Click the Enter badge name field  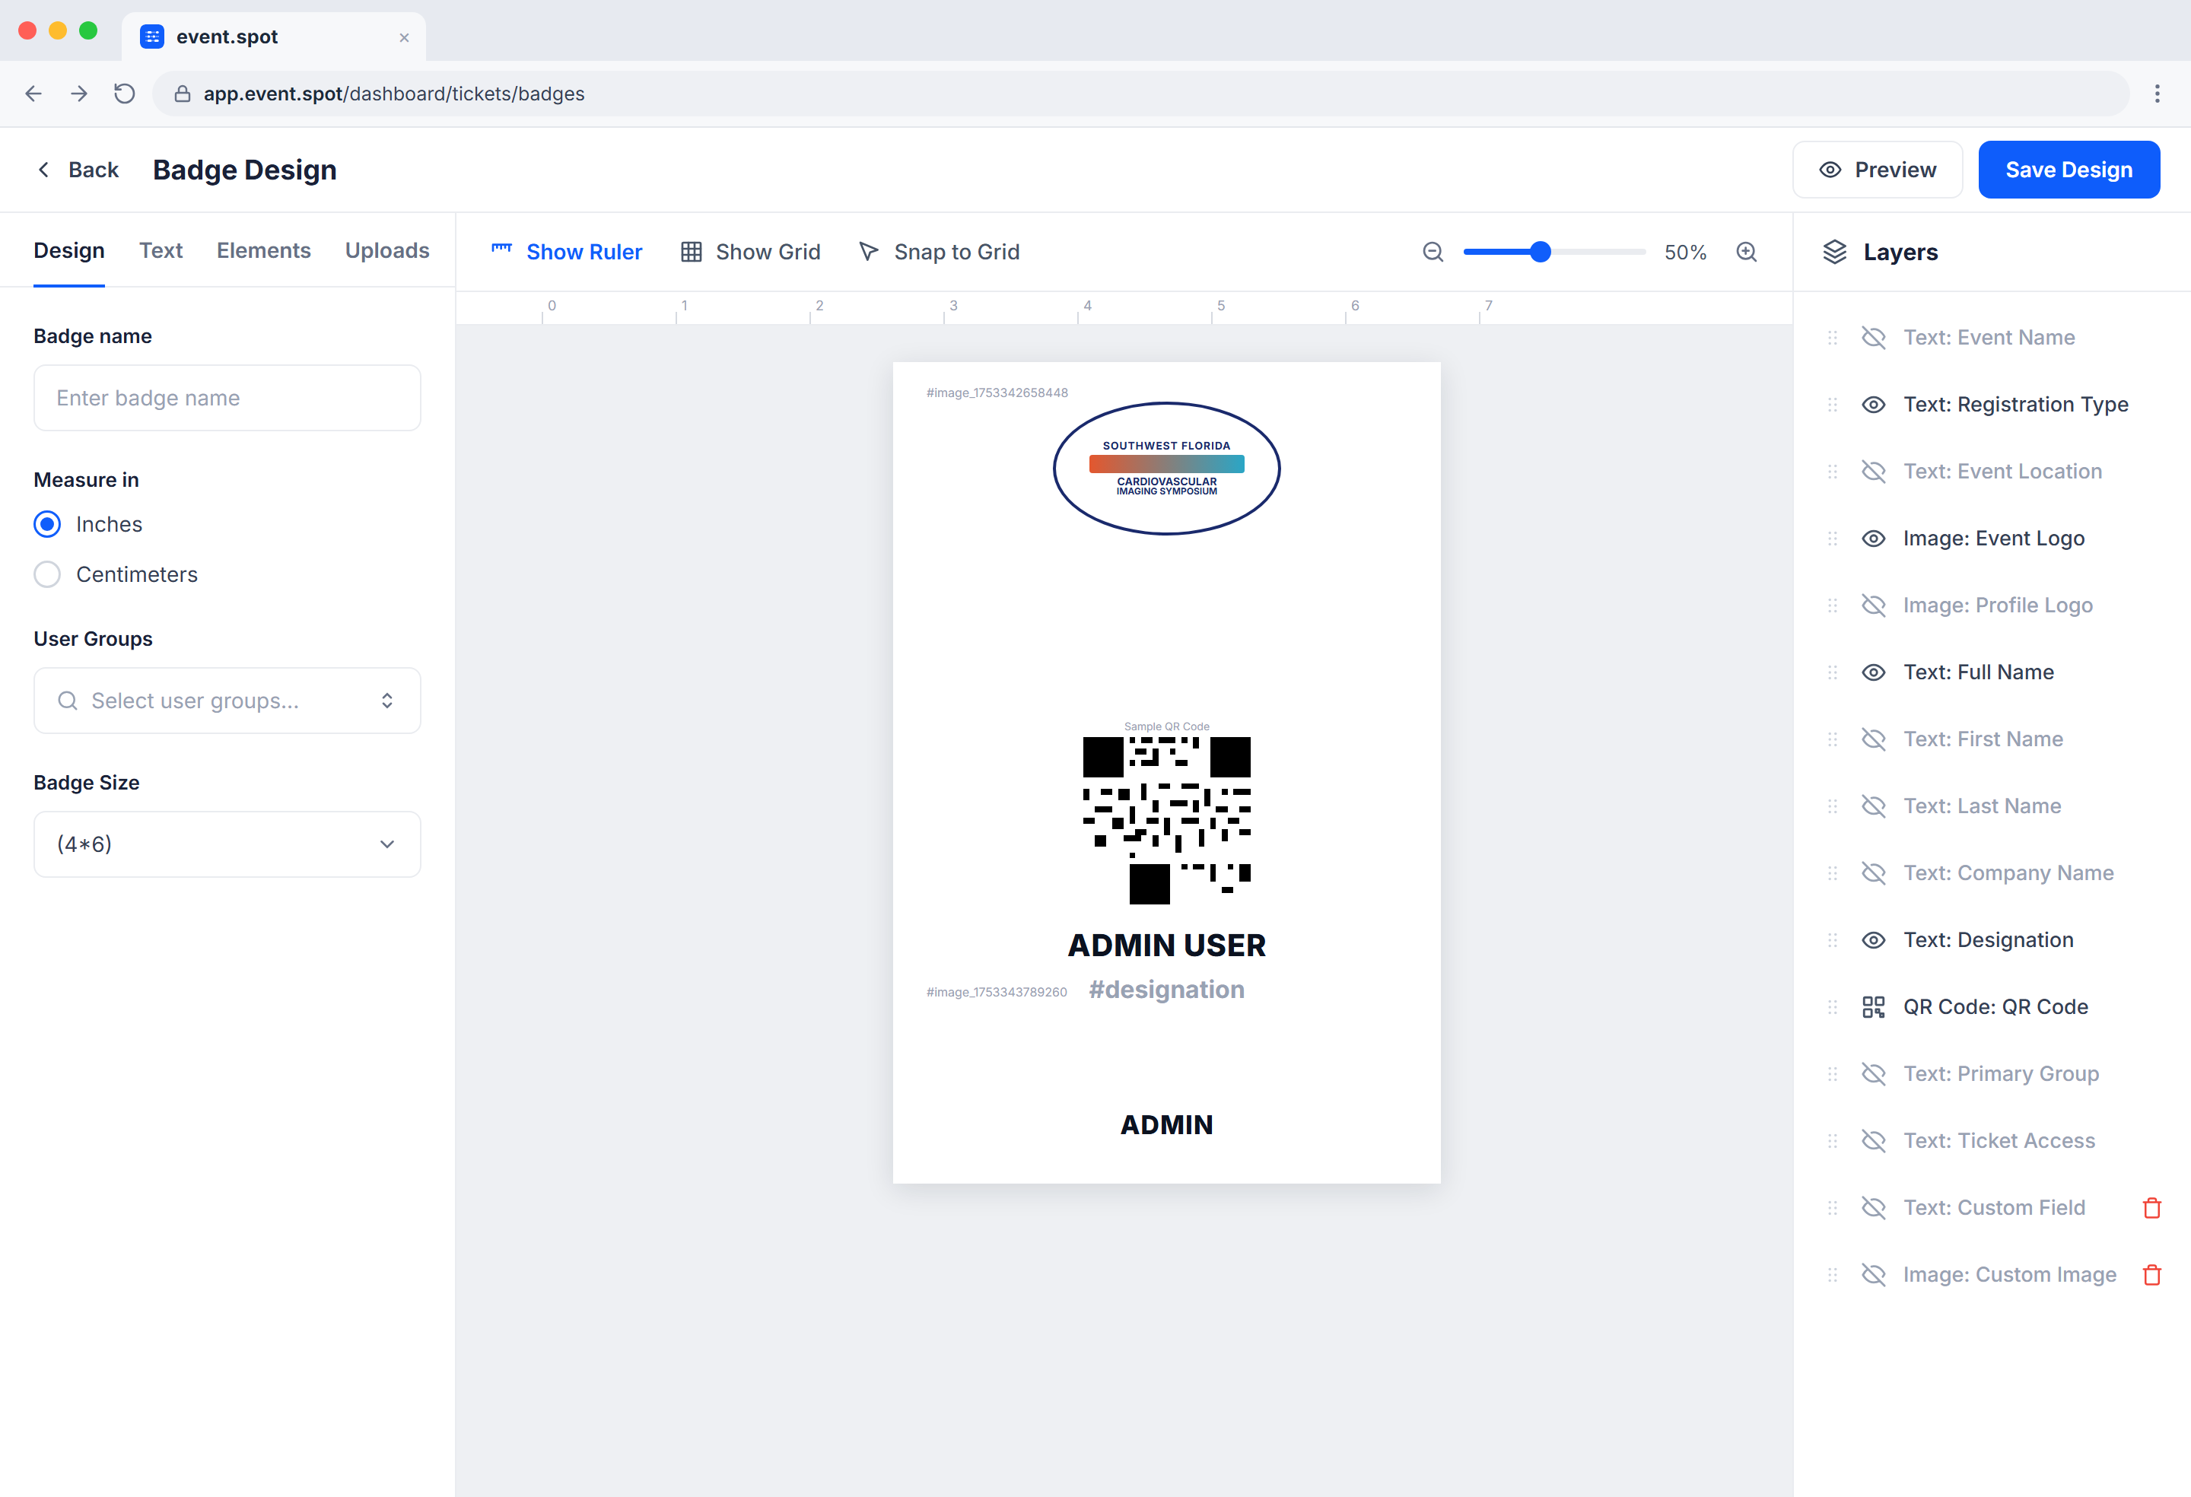pyautogui.click(x=227, y=398)
